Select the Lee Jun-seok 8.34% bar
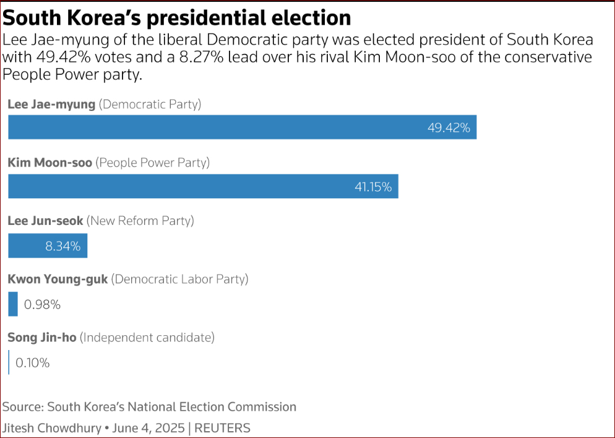Viewport: 615px width, 438px height. (x=48, y=246)
